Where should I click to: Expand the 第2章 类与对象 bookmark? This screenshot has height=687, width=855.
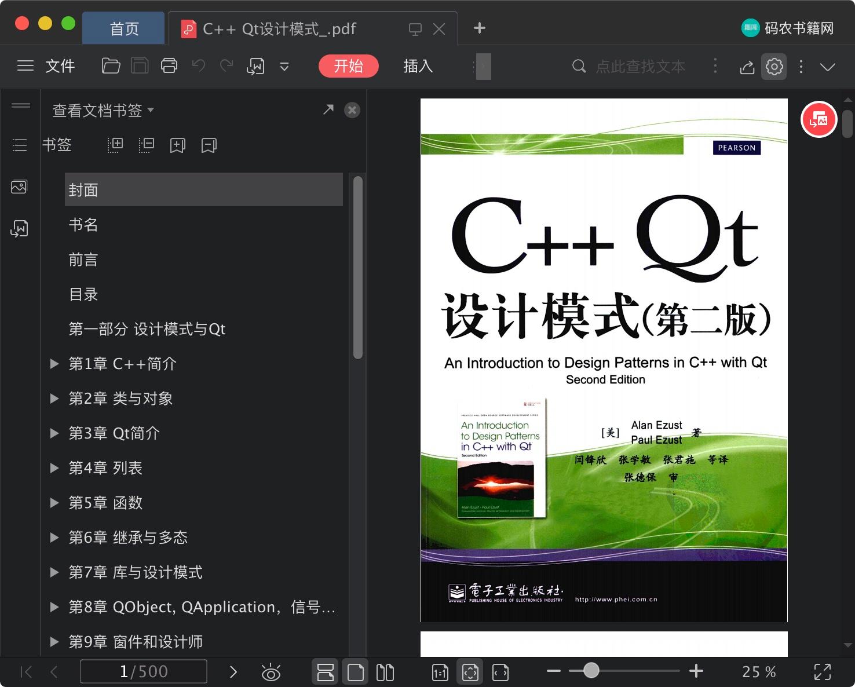54,399
